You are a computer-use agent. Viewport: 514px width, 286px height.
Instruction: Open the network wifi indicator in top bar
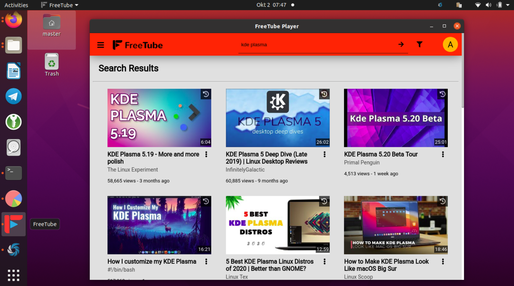point(478,5)
